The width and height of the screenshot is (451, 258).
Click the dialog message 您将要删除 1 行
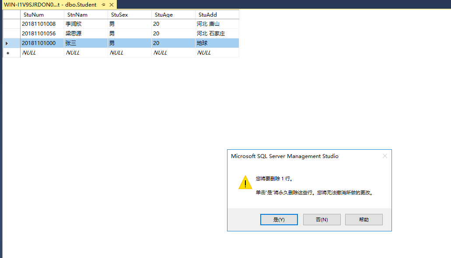tap(274, 179)
